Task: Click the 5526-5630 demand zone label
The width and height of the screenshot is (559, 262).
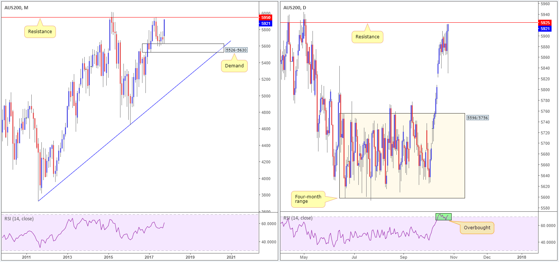Action: point(236,50)
